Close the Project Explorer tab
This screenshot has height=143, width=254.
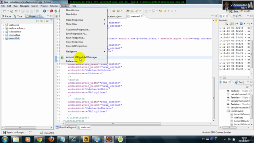click(39, 16)
